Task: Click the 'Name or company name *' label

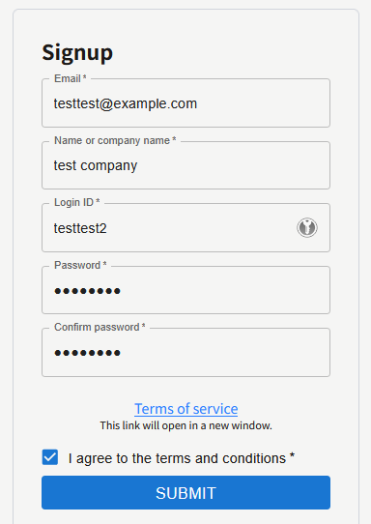Action: (115, 141)
